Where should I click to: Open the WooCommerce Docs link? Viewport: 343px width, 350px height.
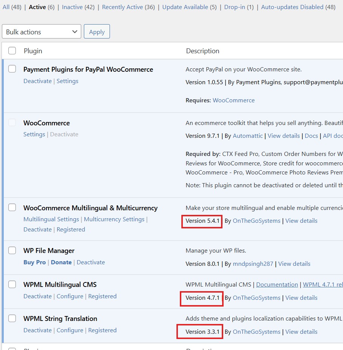pos(311,136)
